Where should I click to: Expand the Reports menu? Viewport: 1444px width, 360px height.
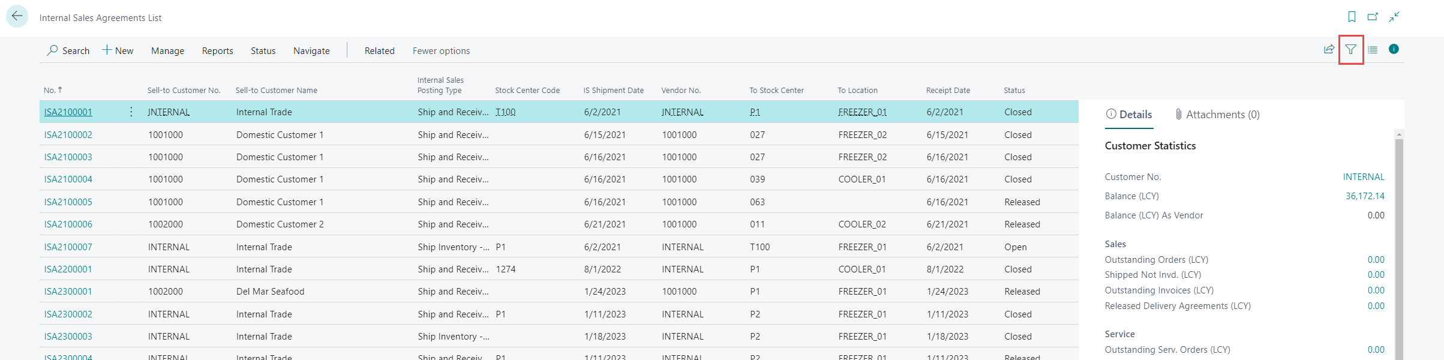(217, 51)
